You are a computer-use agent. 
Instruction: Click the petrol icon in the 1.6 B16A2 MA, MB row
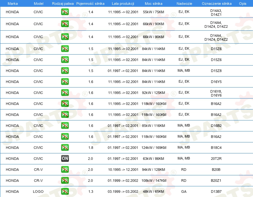pyautogui.click(x=65, y=136)
